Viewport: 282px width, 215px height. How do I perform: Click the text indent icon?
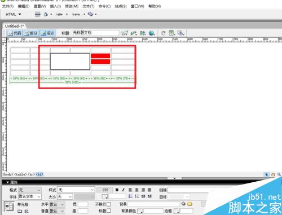click(149, 196)
